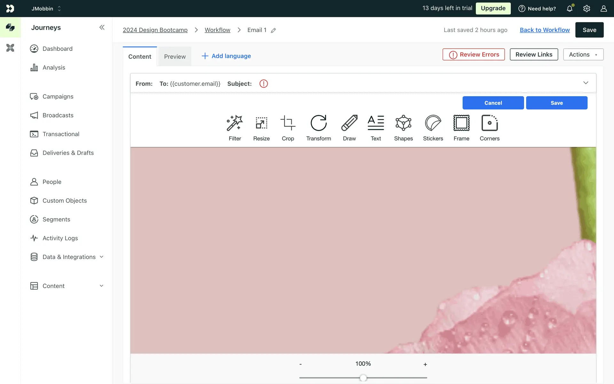Open the Transform rotate tool
614x384 pixels.
pyautogui.click(x=319, y=127)
